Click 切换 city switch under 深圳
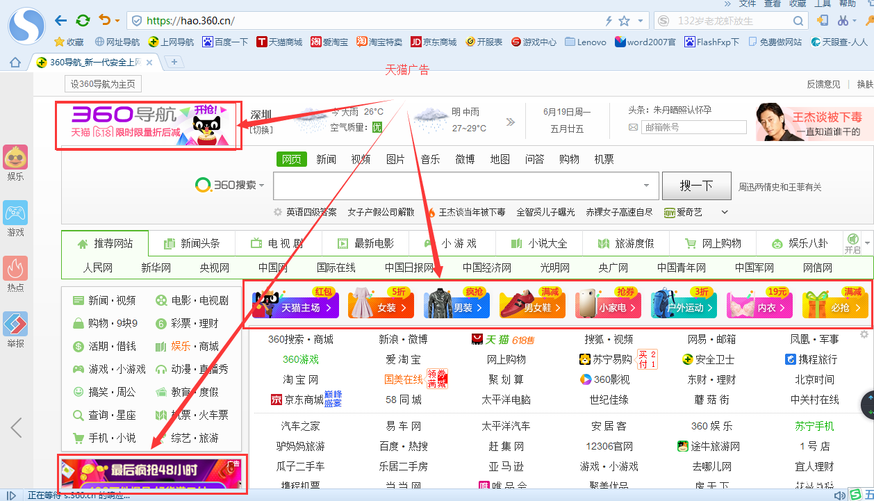The height and width of the screenshot is (501, 874). pos(262,129)
